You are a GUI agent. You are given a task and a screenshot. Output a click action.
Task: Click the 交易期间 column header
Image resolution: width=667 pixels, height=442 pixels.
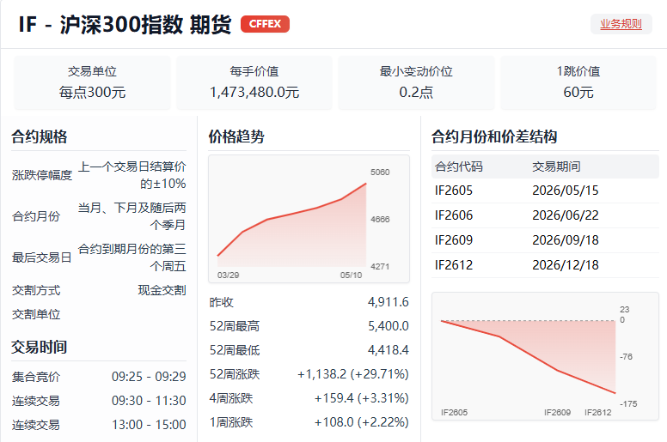coord(556,167)
